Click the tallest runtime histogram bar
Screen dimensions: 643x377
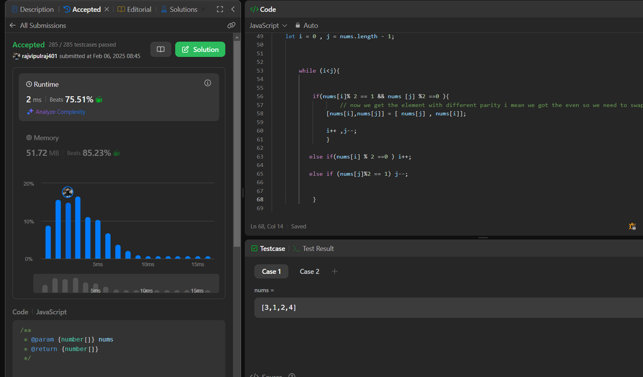click(x=78, y=228)
